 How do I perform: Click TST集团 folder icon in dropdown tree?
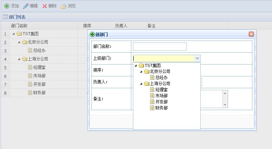141,65
